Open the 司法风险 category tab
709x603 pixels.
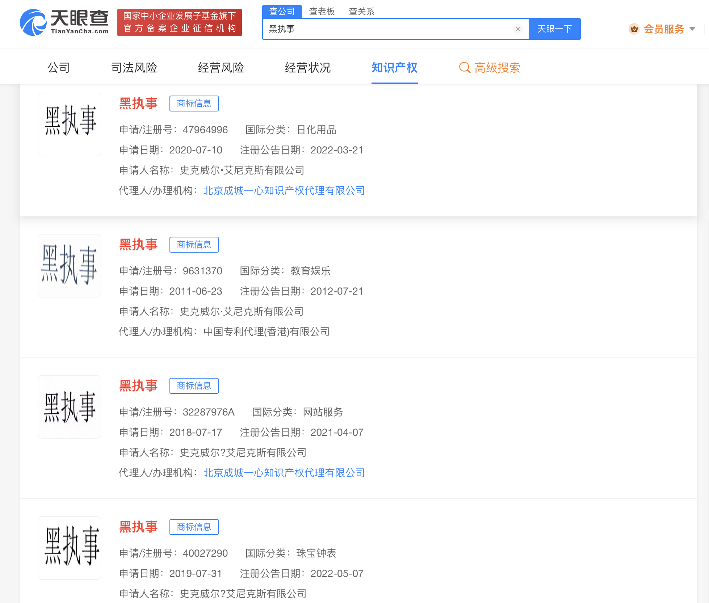pyautogui.click(x=134, y=68)
